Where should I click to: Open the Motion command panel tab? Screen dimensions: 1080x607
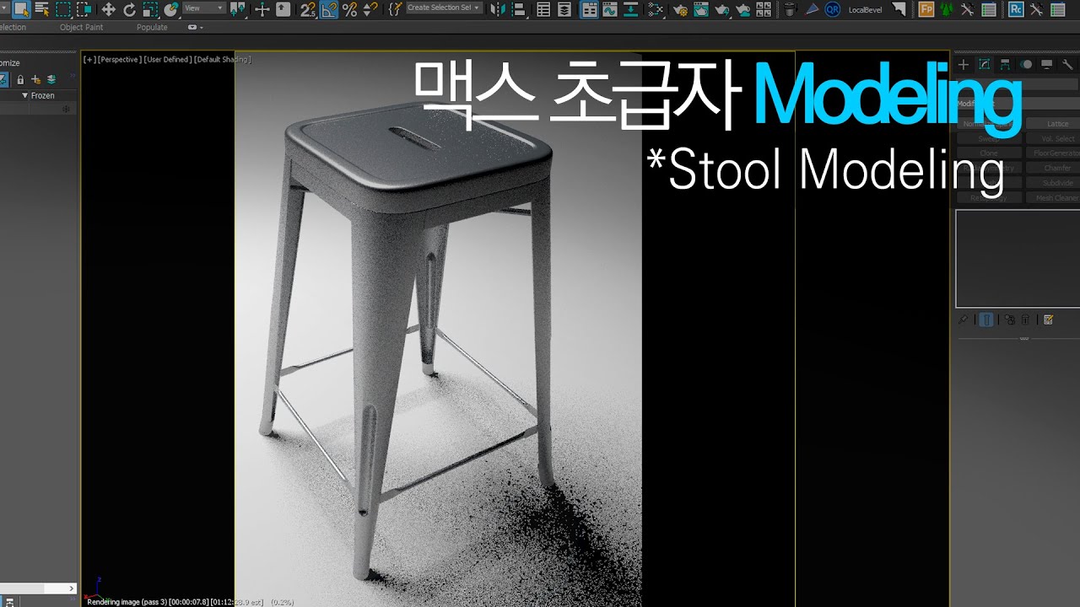(1026, 64)
